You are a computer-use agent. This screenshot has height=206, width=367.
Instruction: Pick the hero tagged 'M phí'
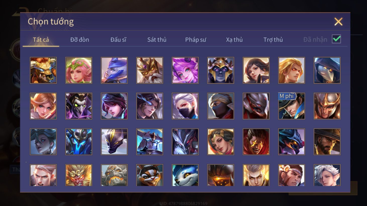click(x=291, y=106)
